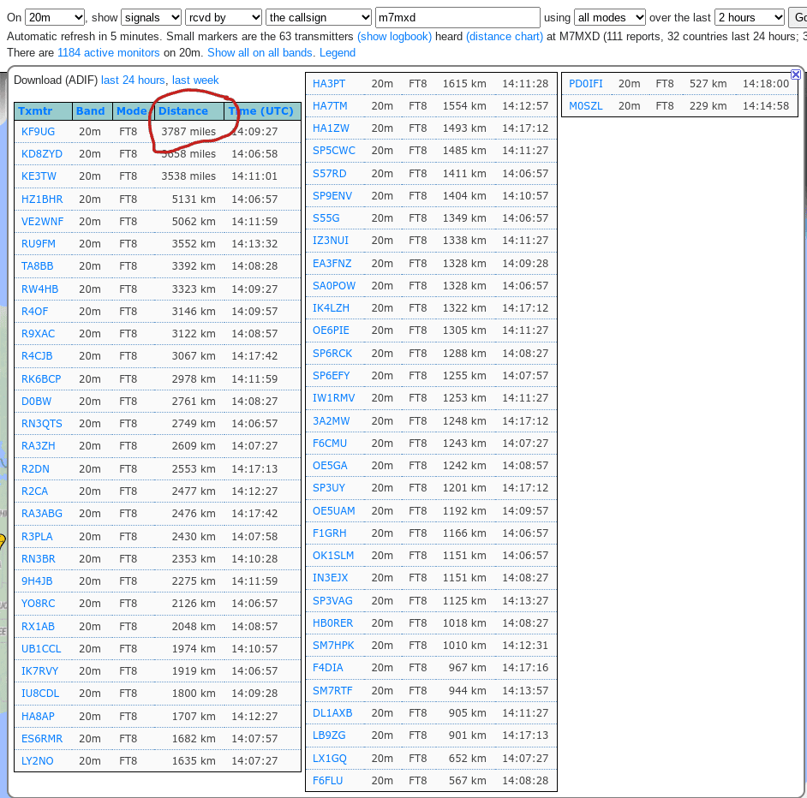807x798 pixels.
Task: Open callsign LY2NO link
Action: (x=37, y=761)
